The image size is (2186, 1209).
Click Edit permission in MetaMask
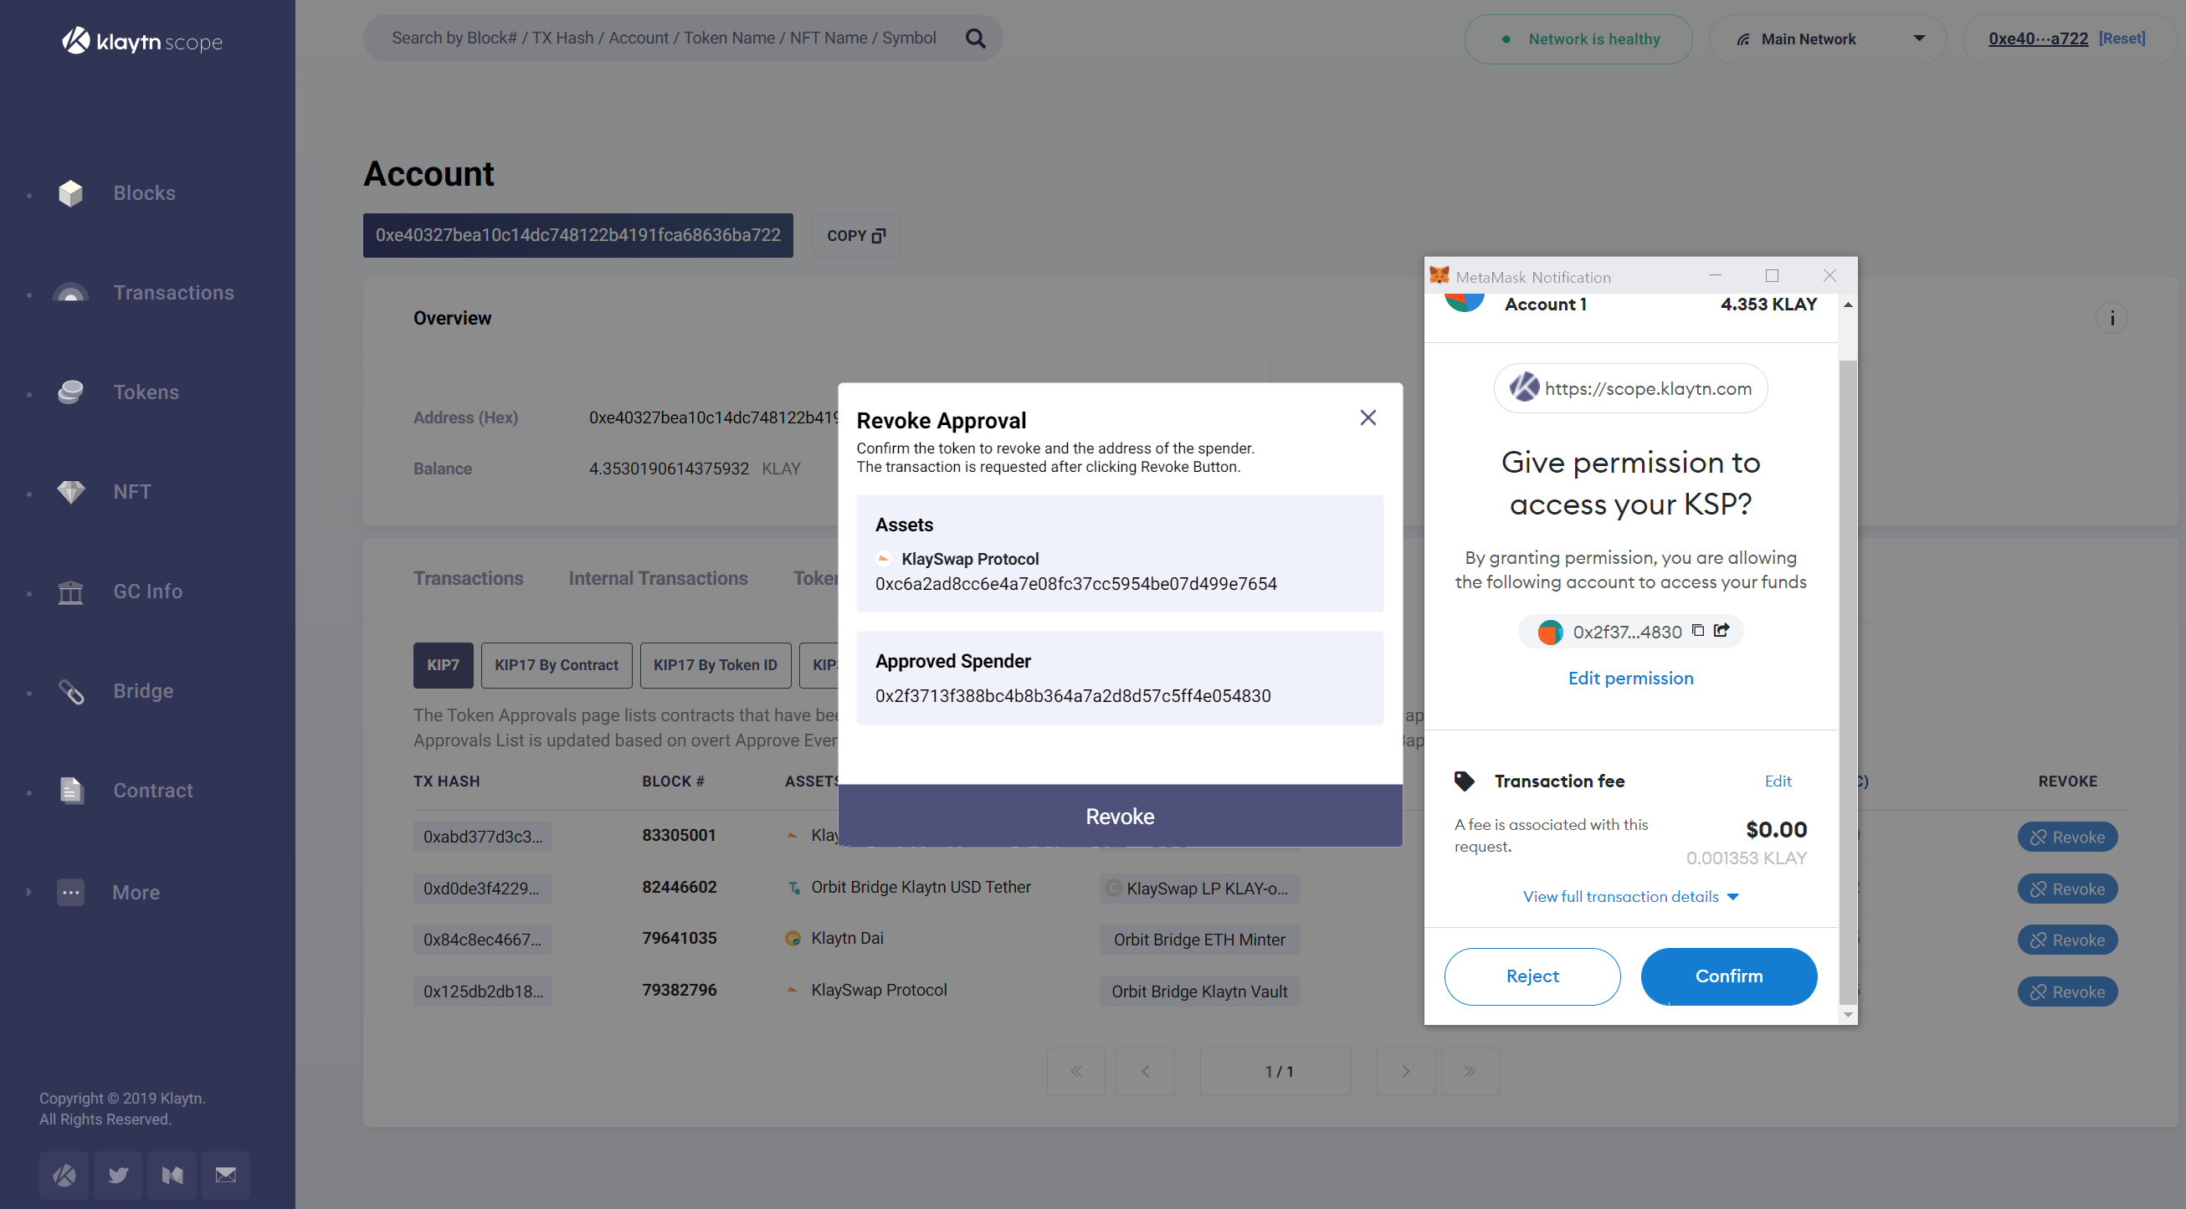tap(1630, 679)
